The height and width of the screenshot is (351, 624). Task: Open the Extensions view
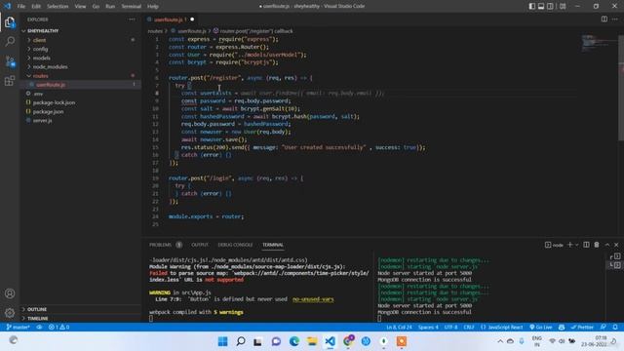(10, 81)
